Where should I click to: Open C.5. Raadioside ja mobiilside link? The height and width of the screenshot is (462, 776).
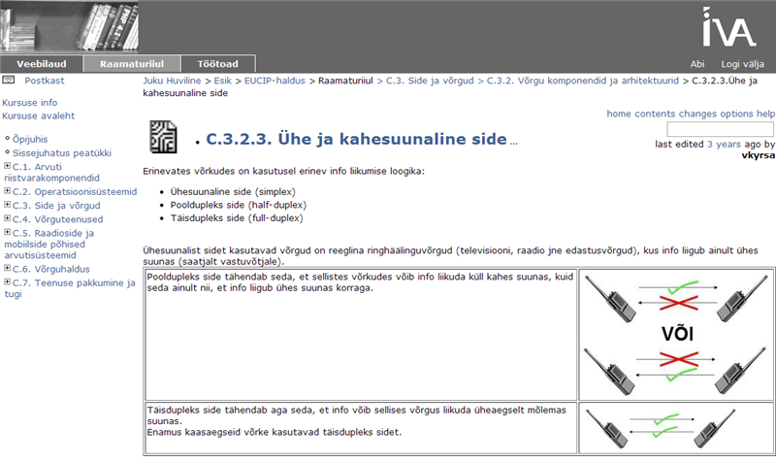tap(49, 245)
